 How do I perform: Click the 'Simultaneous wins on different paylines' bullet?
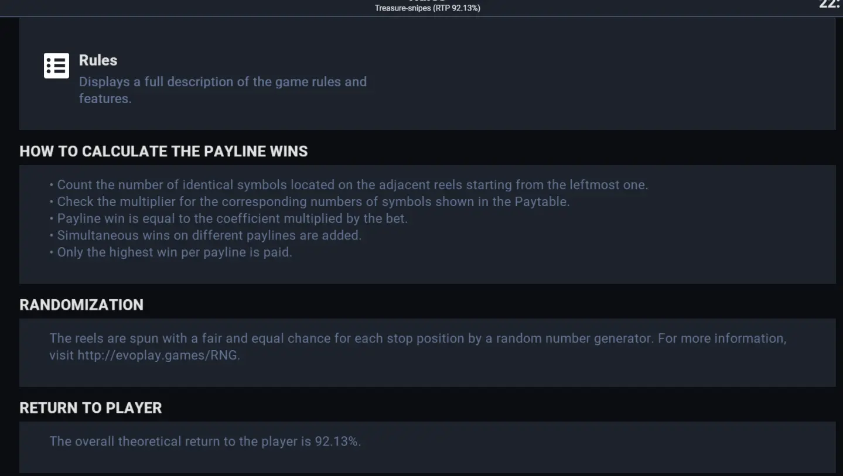206,235
